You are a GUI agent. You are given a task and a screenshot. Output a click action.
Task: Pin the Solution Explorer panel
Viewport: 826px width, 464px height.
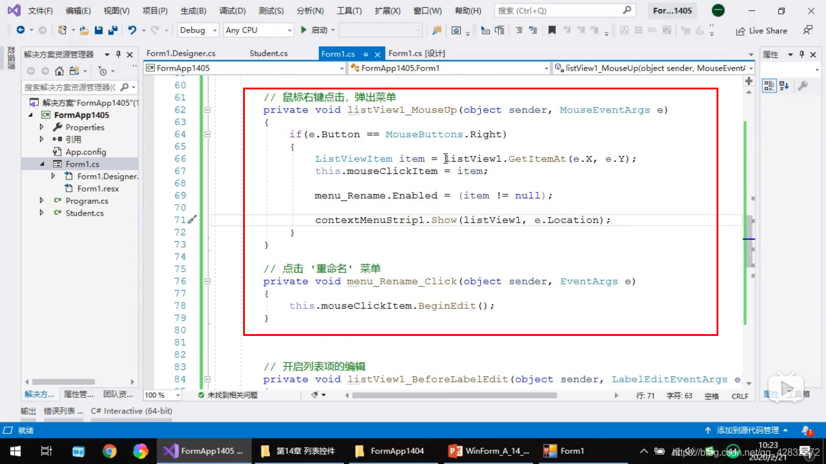(x=119, y=54)
